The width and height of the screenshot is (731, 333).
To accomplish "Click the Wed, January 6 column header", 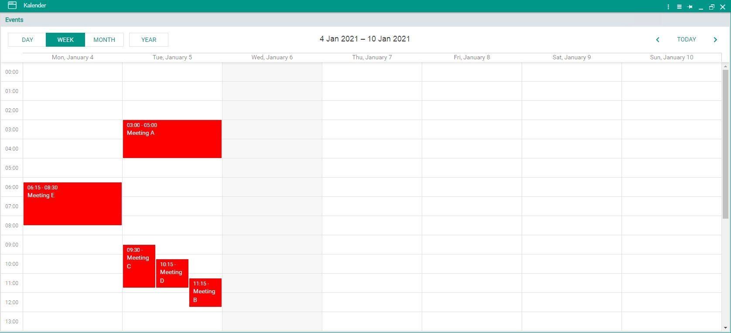I will coord(272,57).
